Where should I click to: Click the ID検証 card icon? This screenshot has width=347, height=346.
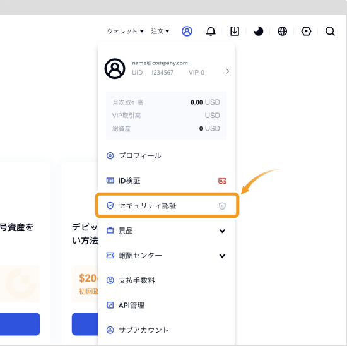[x=110, y=181]
